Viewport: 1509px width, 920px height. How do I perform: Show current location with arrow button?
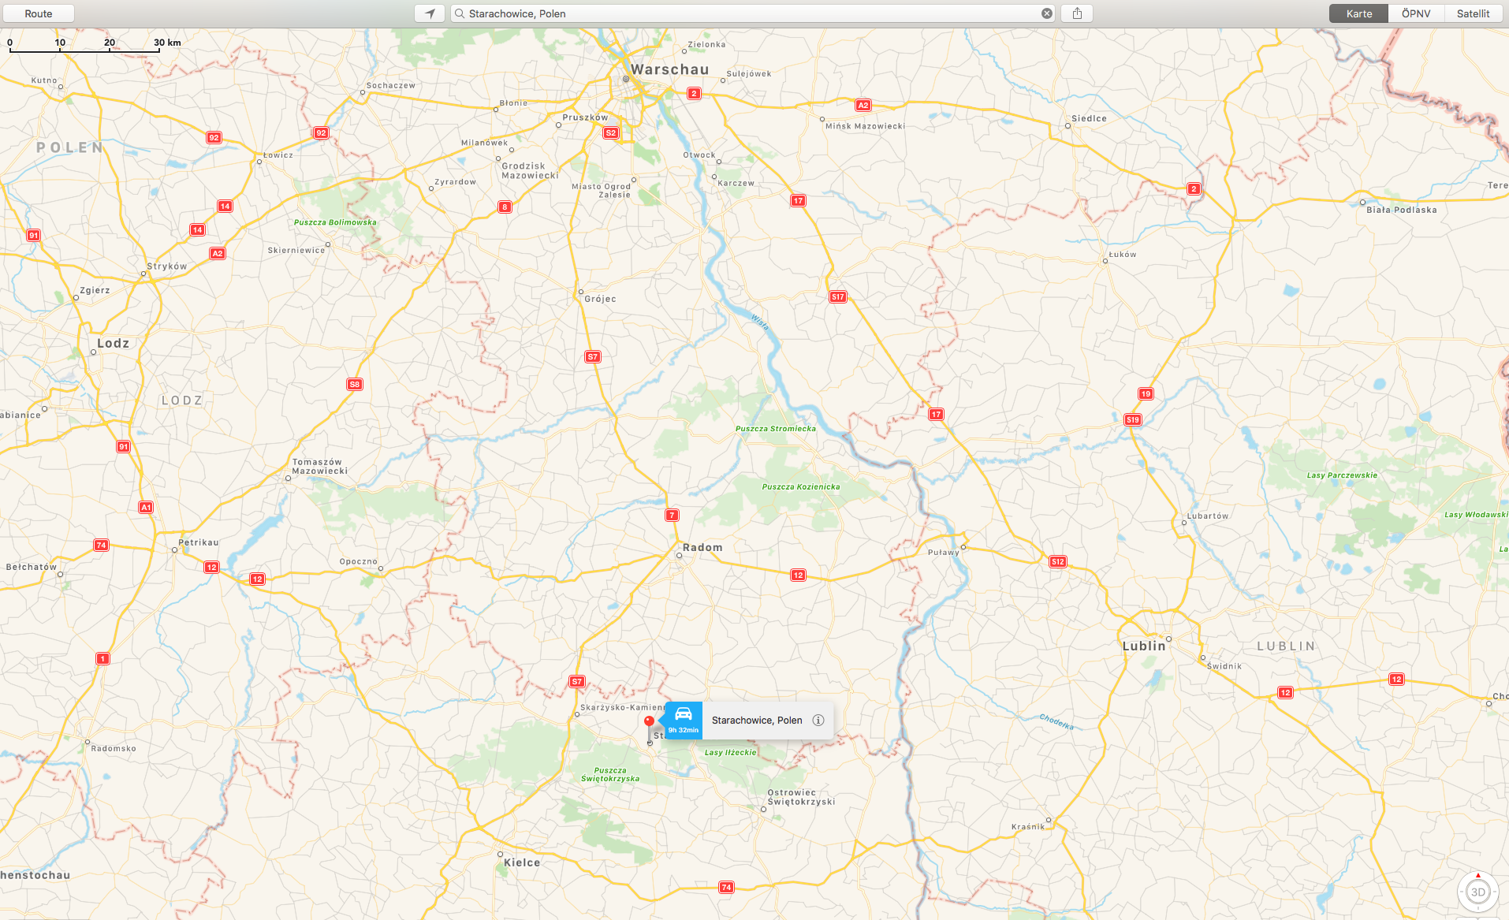tap(430, 13)
